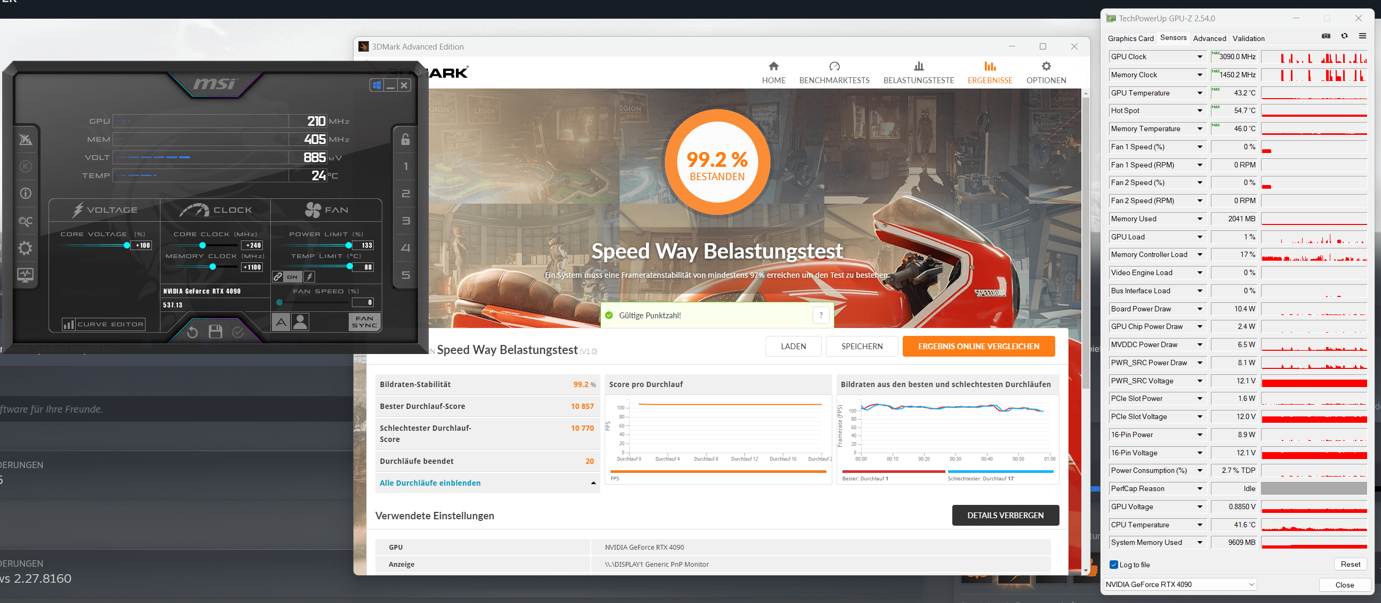The height and width of the screenshot is (603, 1381).
Task: Click Bester Durchlauf-Score value 10 857
Action: point(582,406)
